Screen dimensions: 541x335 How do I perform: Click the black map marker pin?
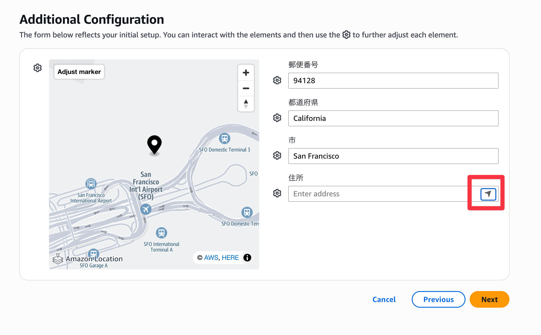(154, 144)
